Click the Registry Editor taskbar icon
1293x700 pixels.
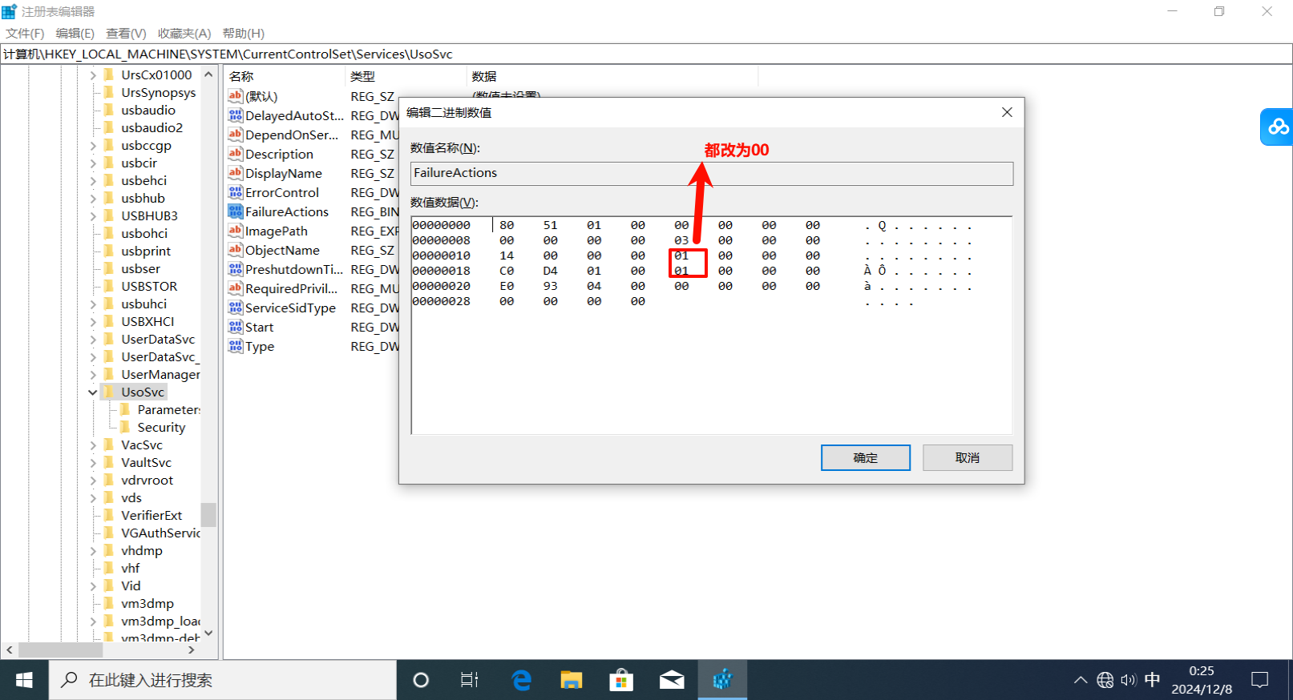click(722, 680)
